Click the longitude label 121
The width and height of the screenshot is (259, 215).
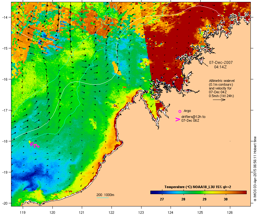click(x=82, y=212)
